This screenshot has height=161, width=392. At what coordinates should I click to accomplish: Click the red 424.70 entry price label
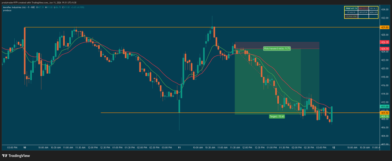pyautogui.click(x=384, y=49)
